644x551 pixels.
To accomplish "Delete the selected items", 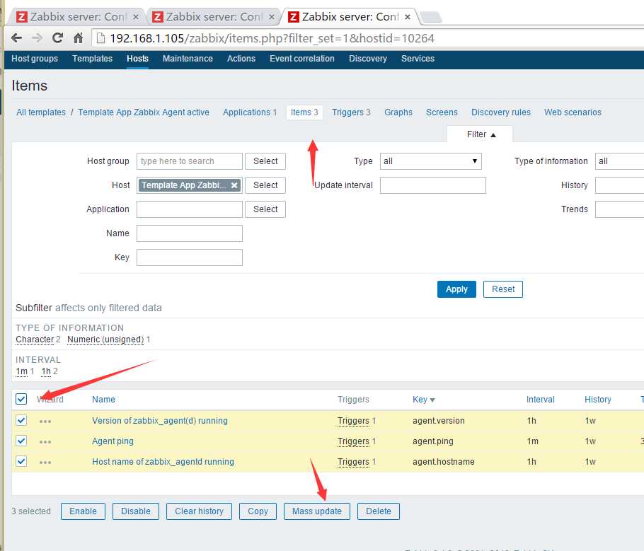I will click(379, 511).
